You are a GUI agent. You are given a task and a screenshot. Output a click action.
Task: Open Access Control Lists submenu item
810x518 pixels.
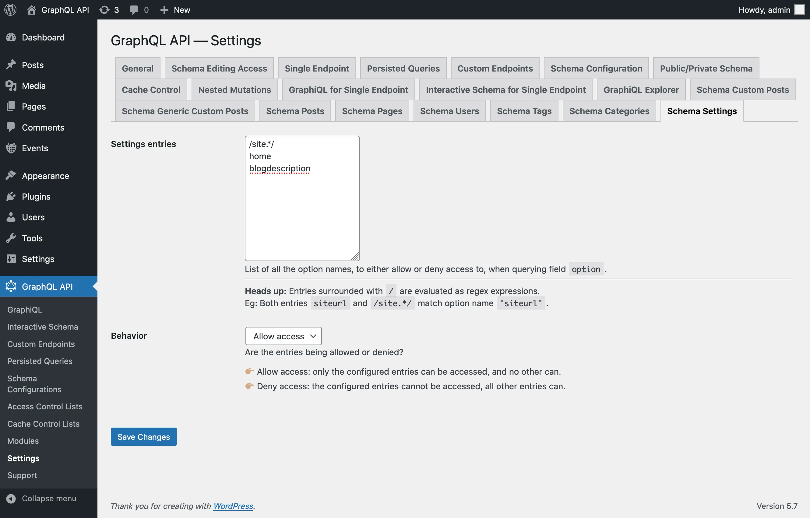tap(45, 406)
